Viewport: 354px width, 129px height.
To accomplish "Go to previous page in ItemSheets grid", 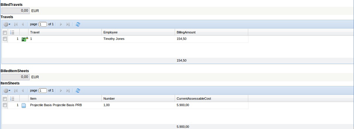I will click(23, 91).
